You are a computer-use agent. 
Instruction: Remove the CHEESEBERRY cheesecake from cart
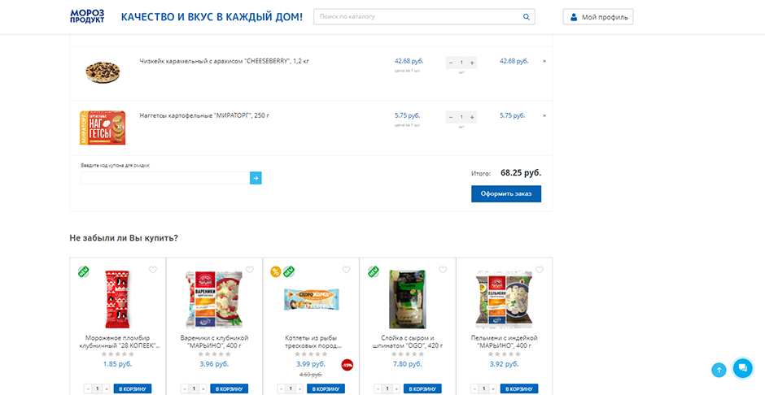pos(544,62)
